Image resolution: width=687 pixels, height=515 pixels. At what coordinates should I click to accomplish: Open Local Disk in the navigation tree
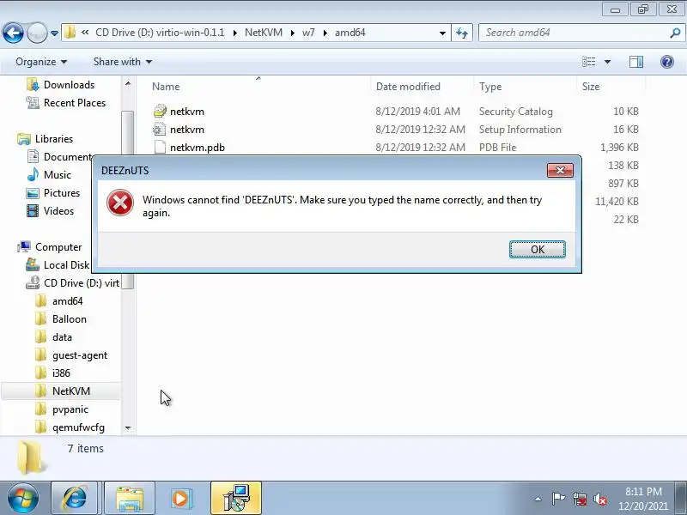click(x=66, y=265)
